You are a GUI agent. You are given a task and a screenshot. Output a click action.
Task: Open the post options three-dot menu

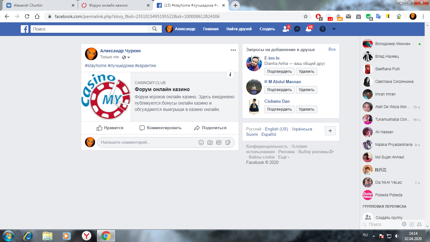coord(233,50)
